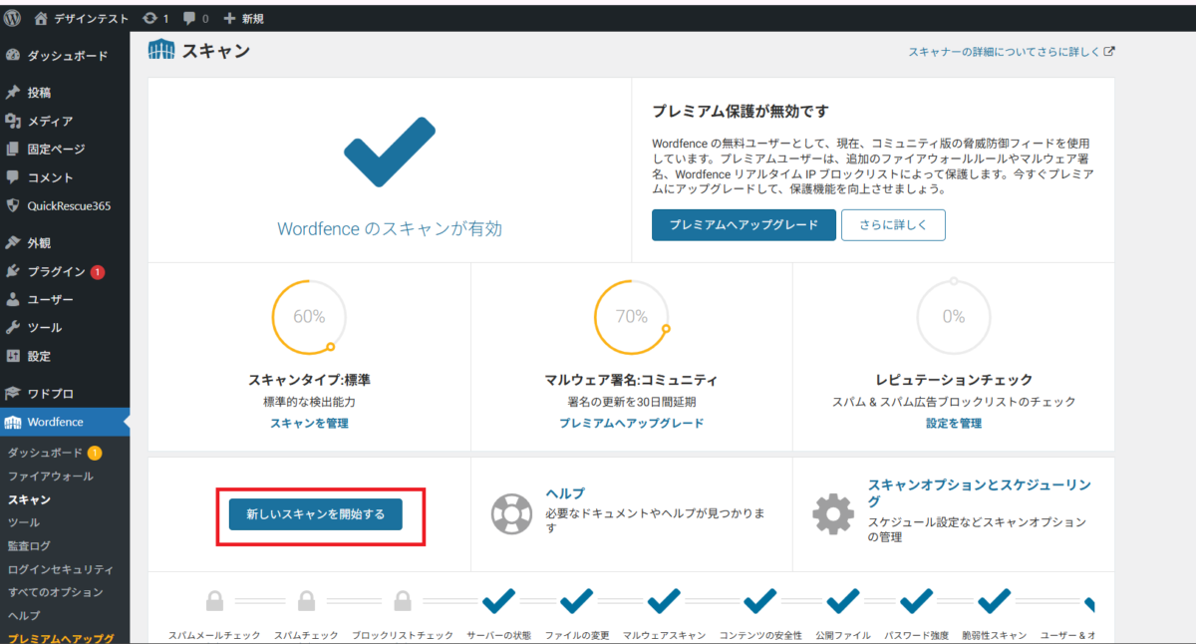
Task: Click the スパムメールチェック padlock icon
Action: tap(214, 601)
